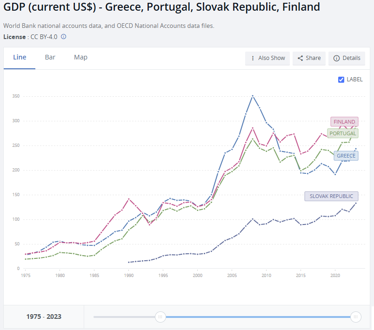The image size is (374, 330).
Task: Click the license info icon
Action: [x=64, y=36]
